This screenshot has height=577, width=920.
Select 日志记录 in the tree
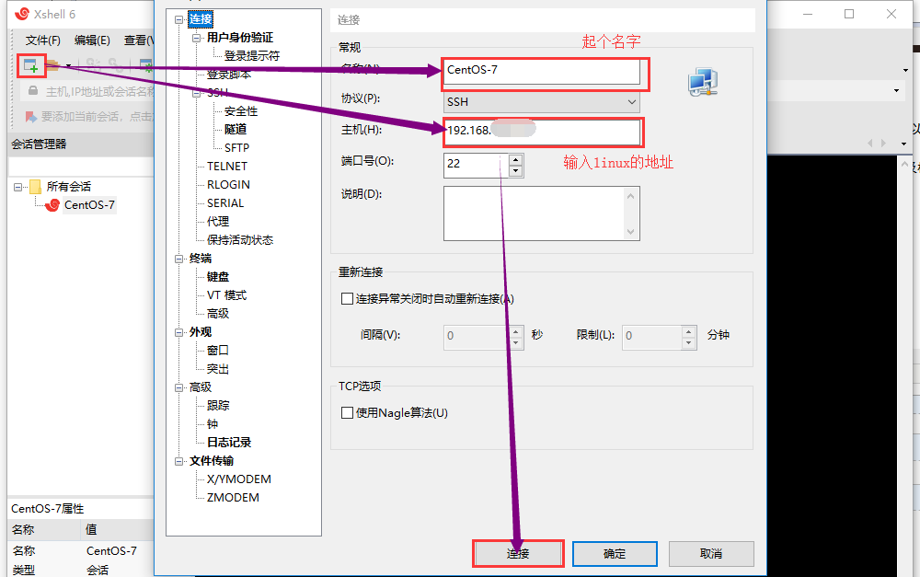(x=229, y=443)
